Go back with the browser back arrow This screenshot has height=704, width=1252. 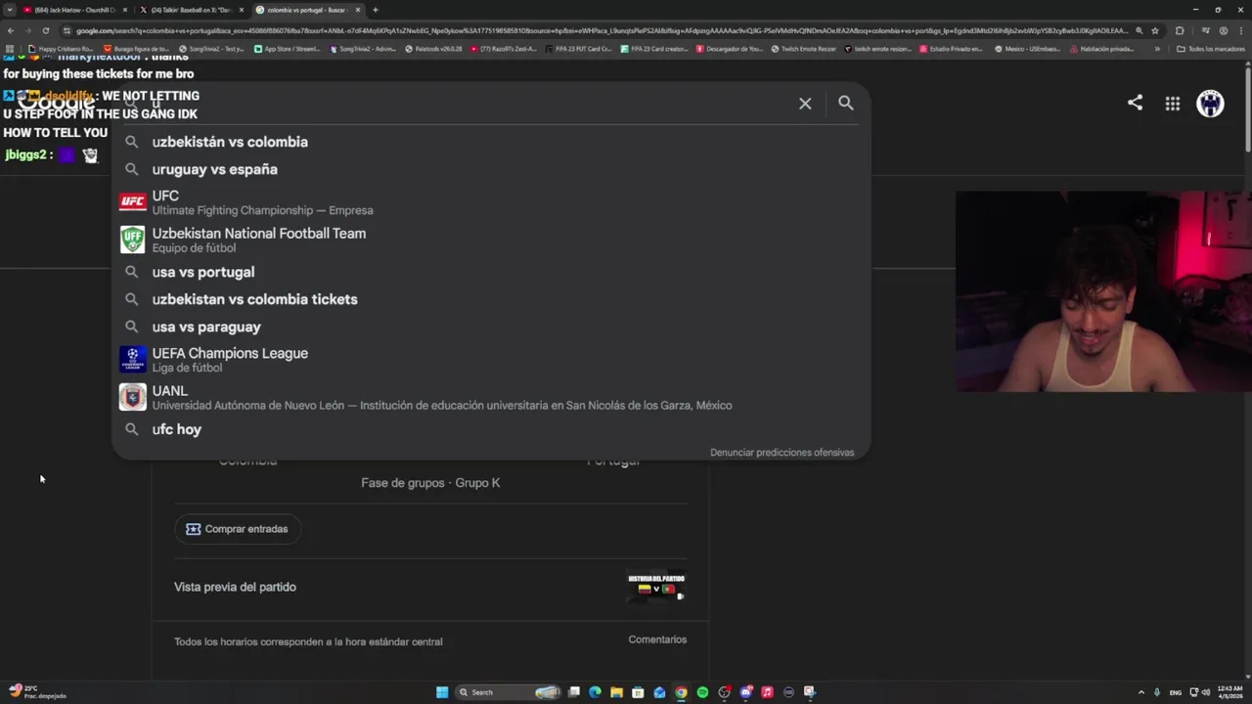(x=11, y=30)
